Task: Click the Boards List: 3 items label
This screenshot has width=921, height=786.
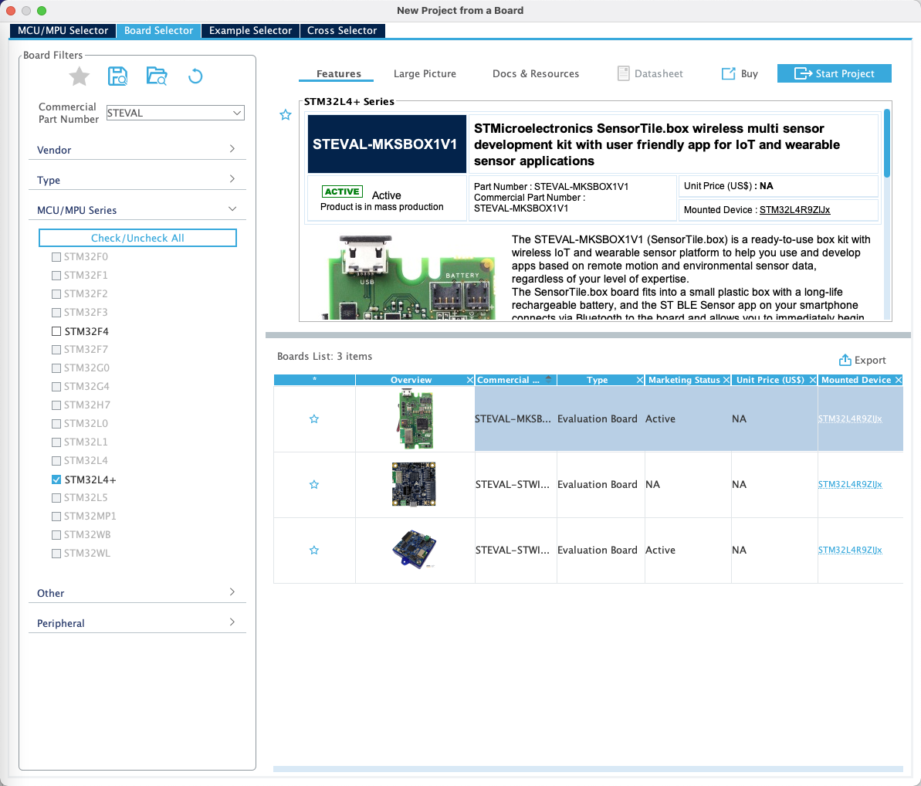Action: [324, 357]
